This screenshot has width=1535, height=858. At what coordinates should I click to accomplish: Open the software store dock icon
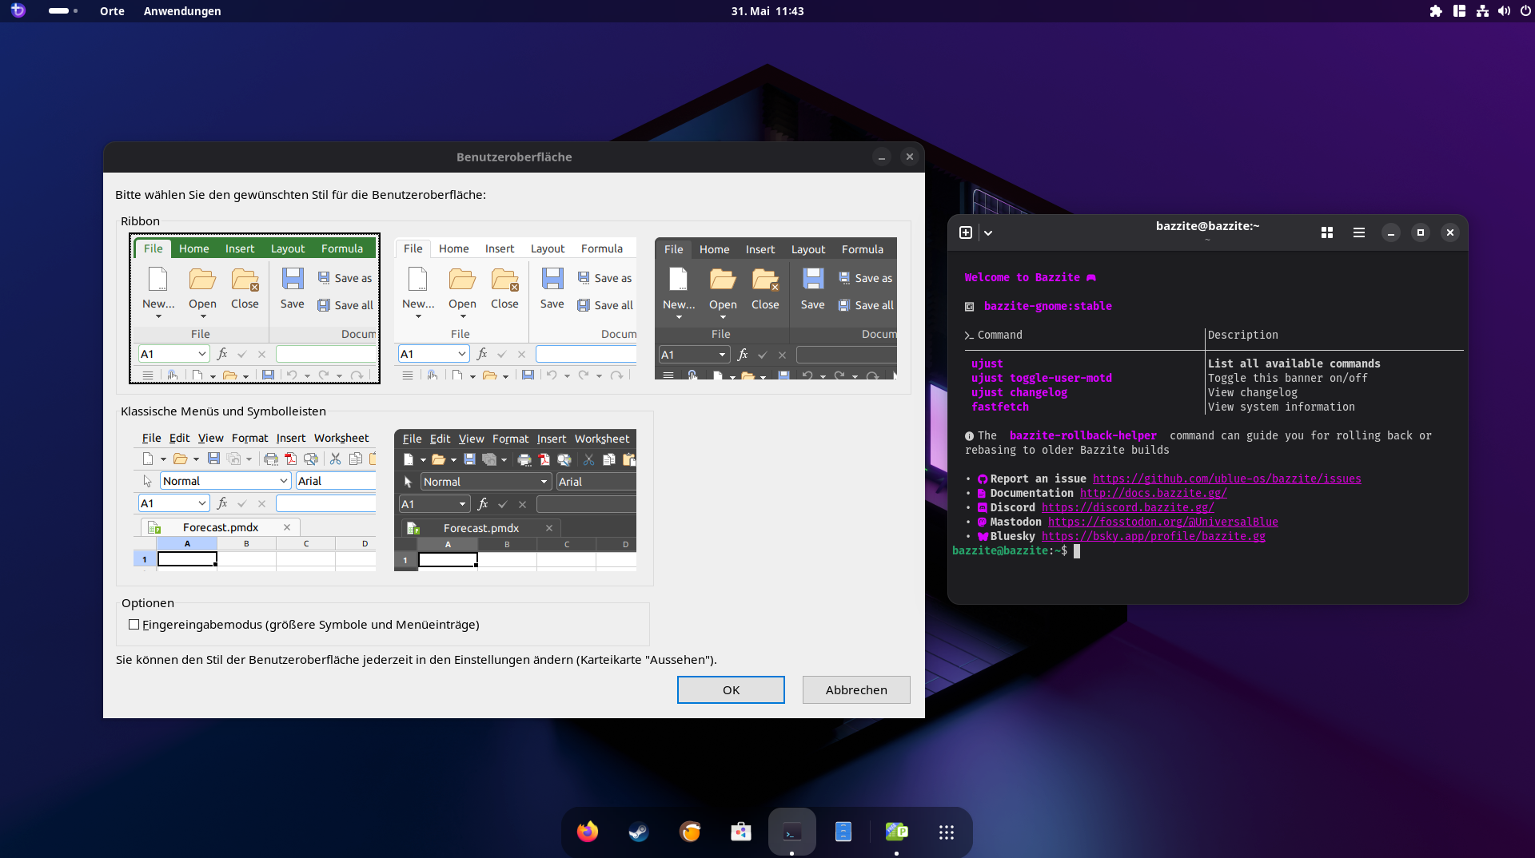click(741, 832)
